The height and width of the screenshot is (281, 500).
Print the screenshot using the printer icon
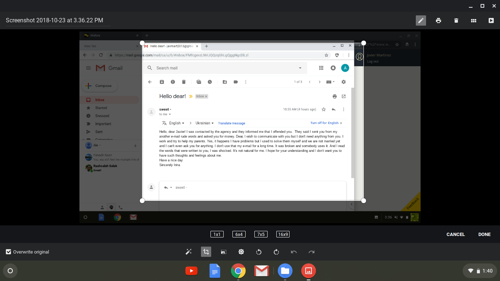(x=439, y=20)
